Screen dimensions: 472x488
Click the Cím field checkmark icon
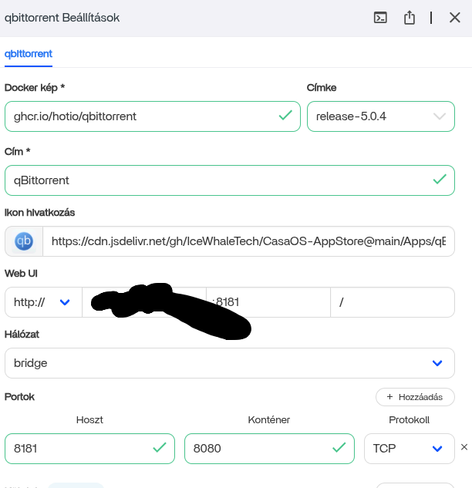pyautogui.click(x=440, y=180)
